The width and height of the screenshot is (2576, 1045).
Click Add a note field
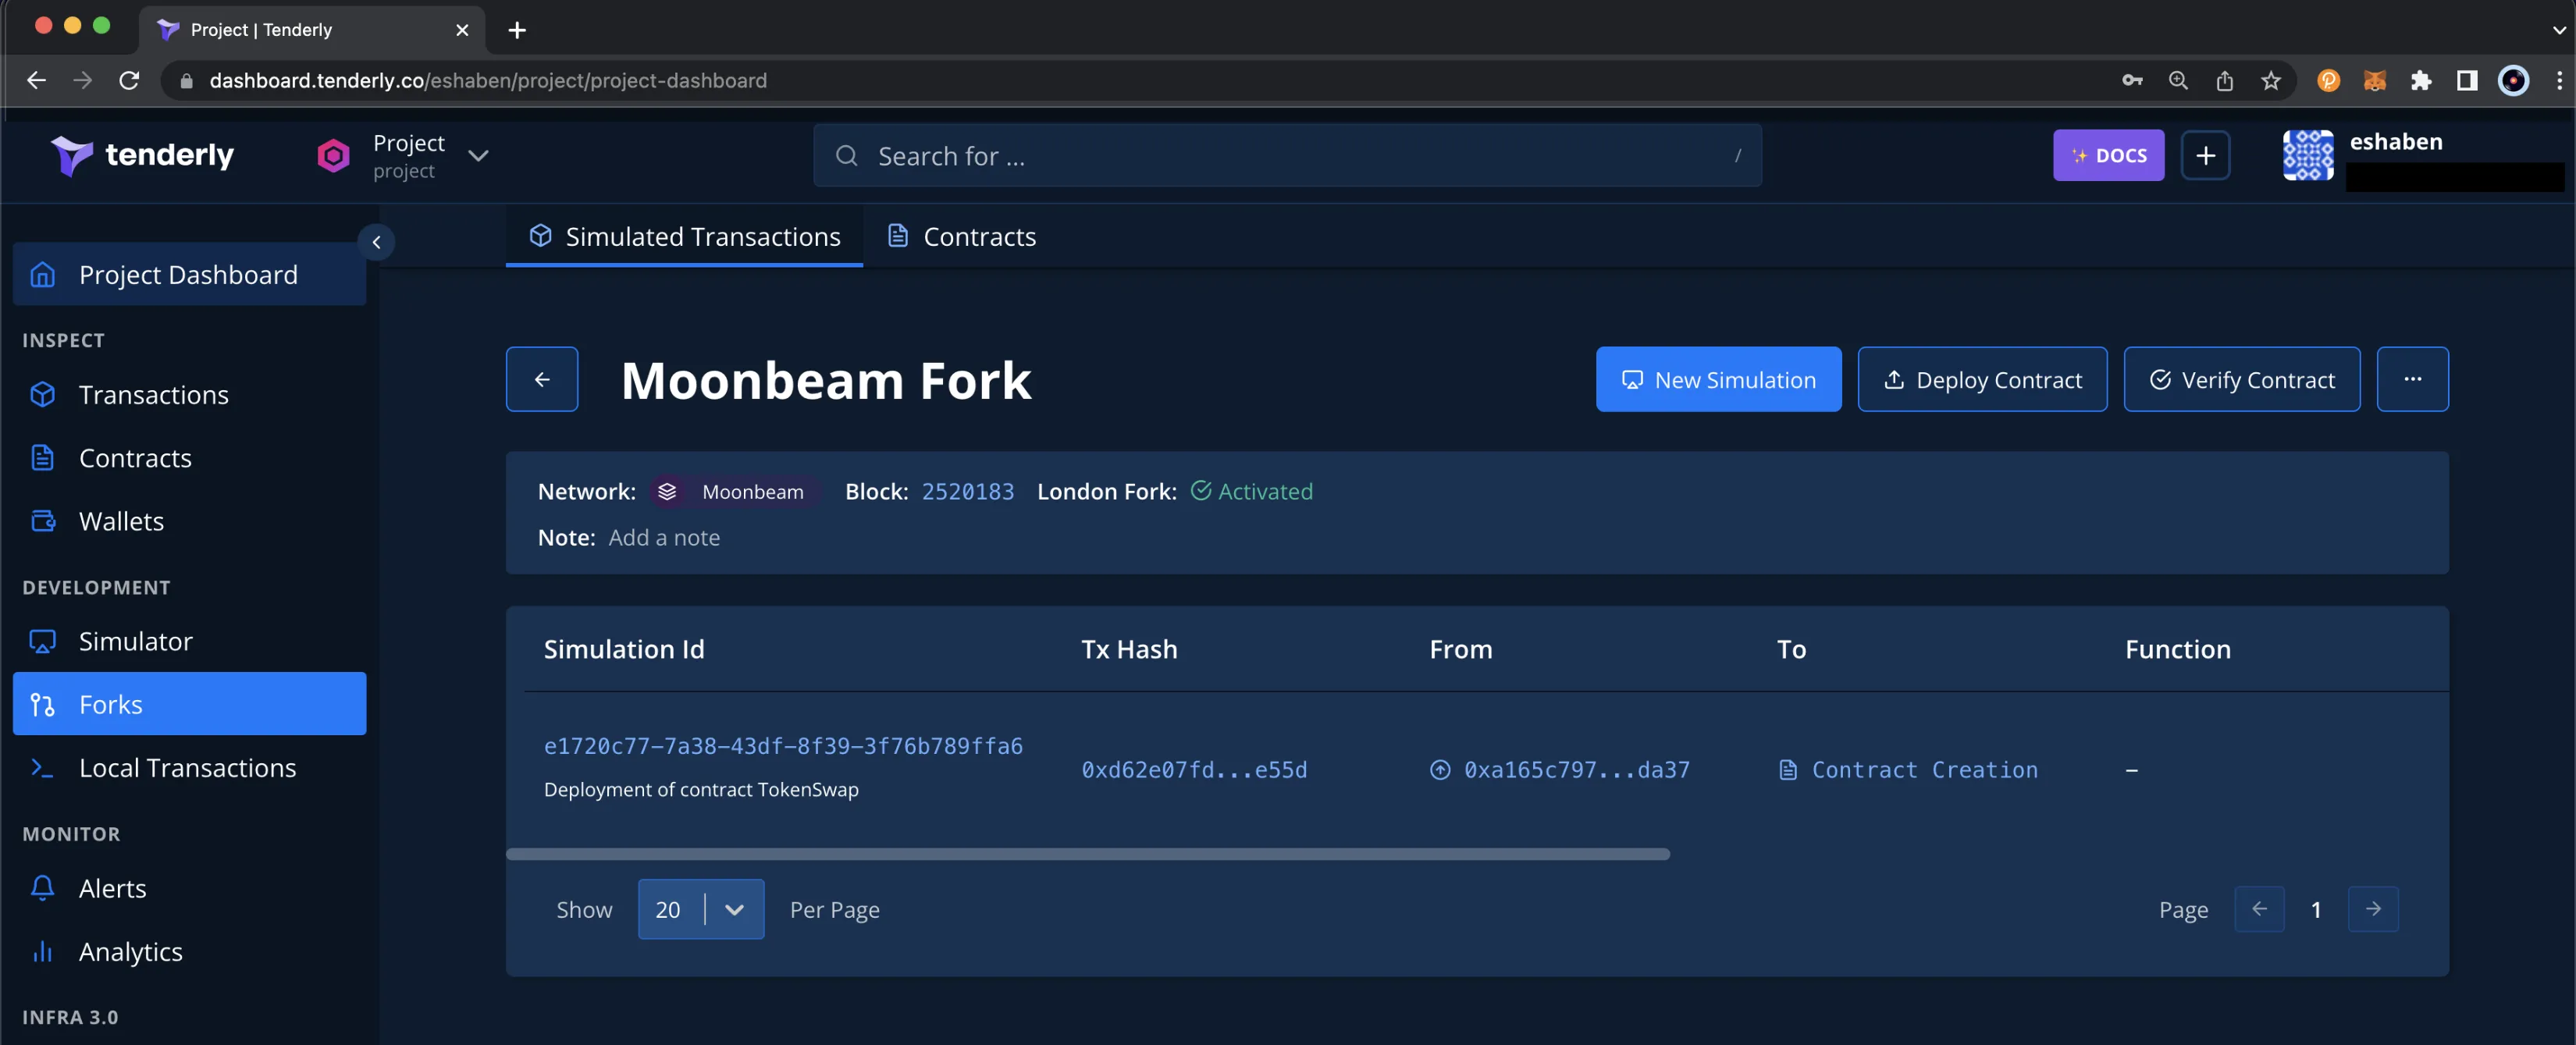click(664, 537)
